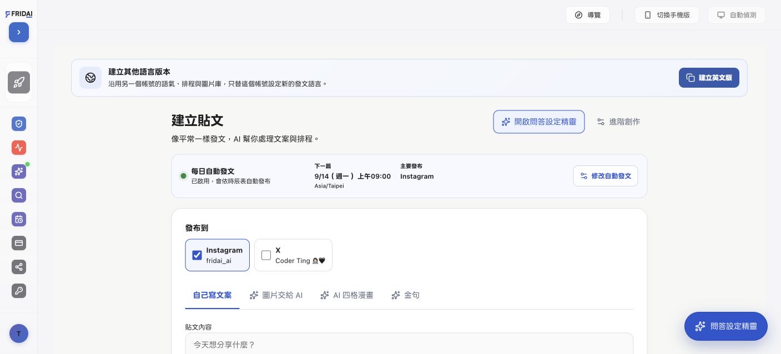Click 進階創作 link
Viewport: 781px width, 354px height.
click(618, 122)
